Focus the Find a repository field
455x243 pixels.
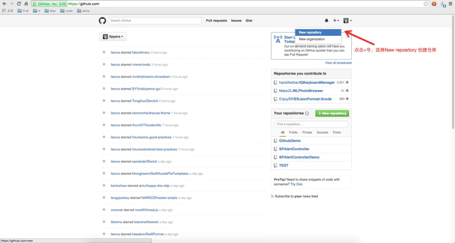point(311,124)
